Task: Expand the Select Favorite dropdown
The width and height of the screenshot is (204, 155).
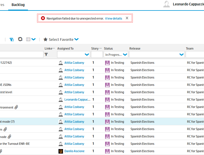Action: click(77, 39)
